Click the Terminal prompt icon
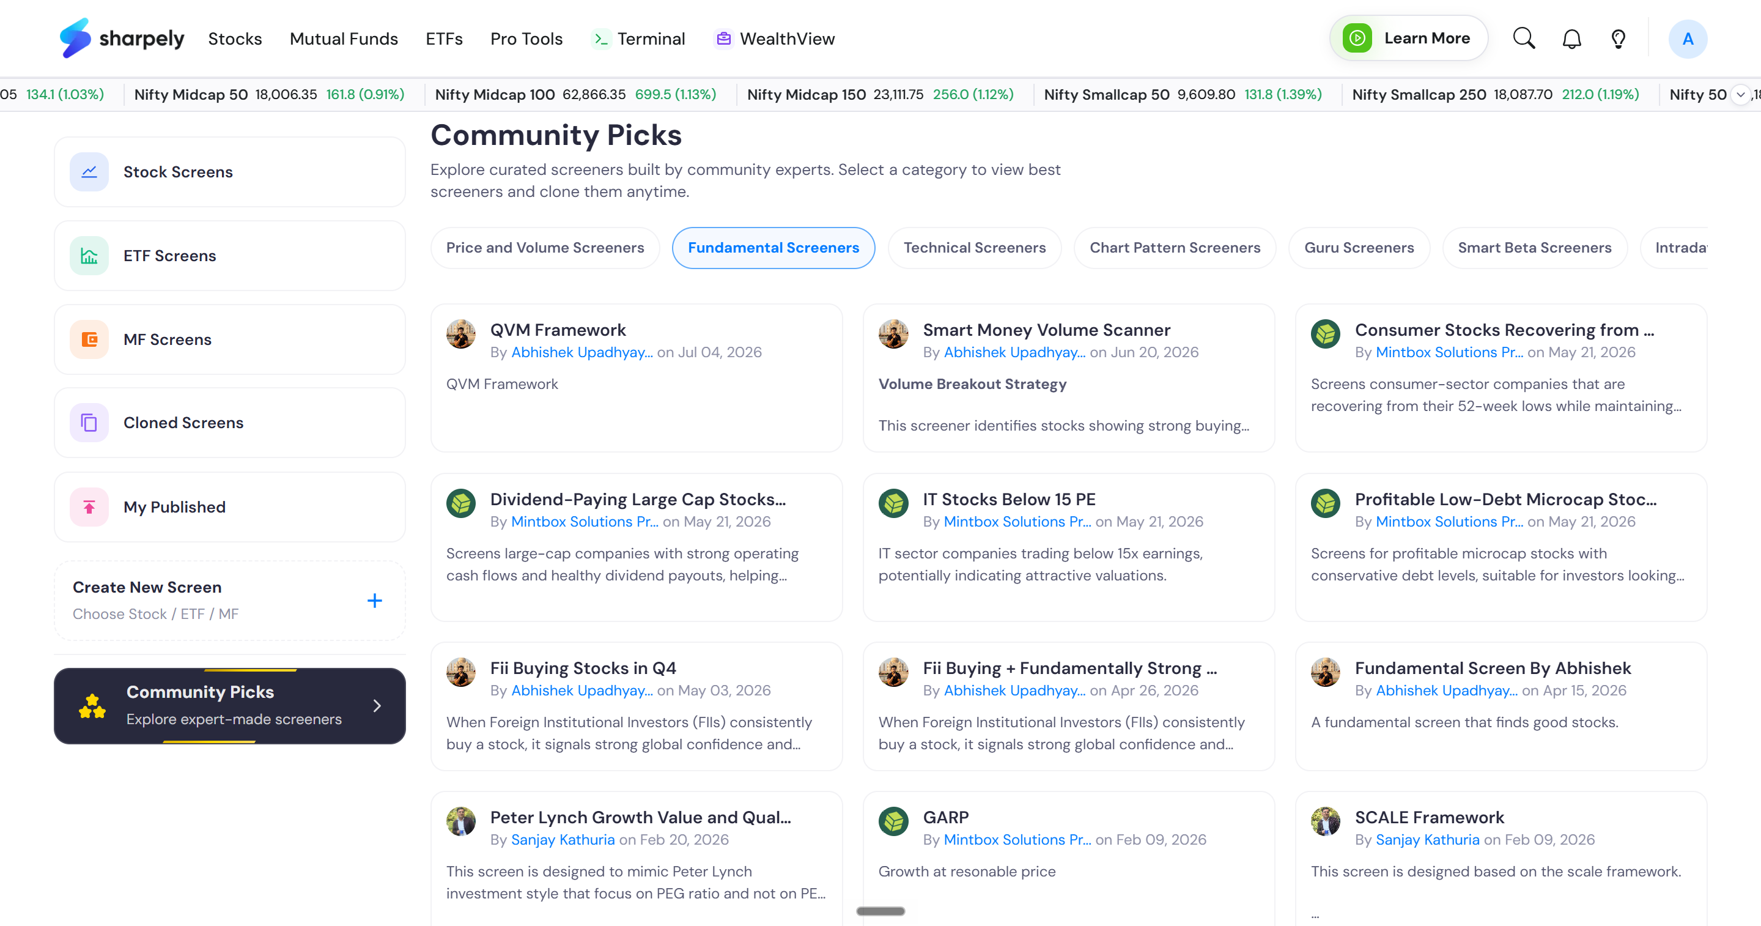Image resolution: width=1761 pixels, height=926 pixels. coord(600,39)
